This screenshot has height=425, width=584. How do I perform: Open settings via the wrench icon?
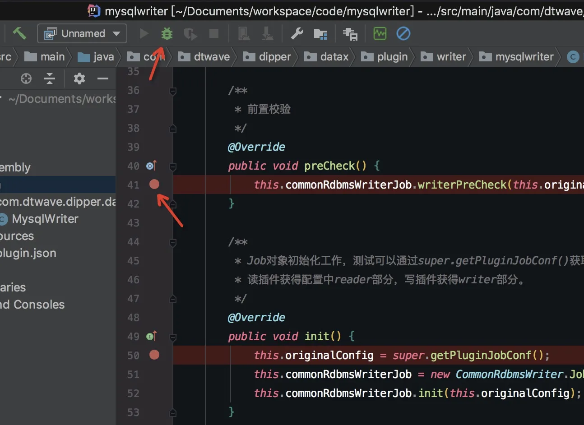point(297,33)
